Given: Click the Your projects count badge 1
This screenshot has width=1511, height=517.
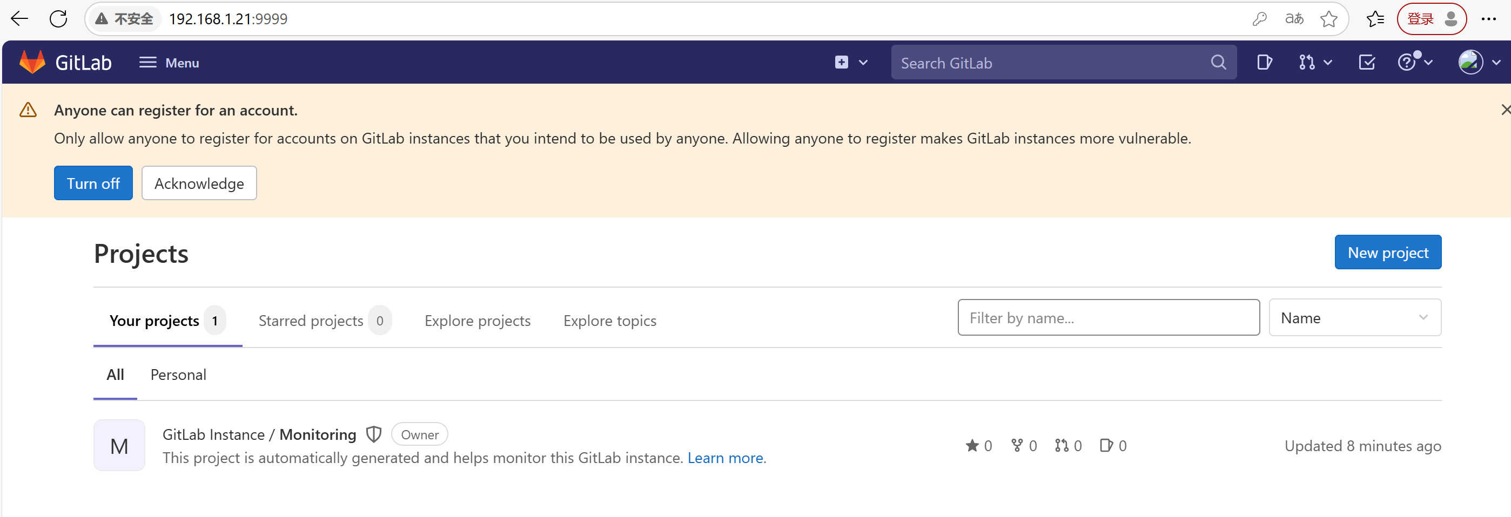Looking at the screenshot, I should pos(214,321).
